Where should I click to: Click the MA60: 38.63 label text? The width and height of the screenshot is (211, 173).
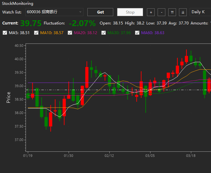(x=153, y=33)
